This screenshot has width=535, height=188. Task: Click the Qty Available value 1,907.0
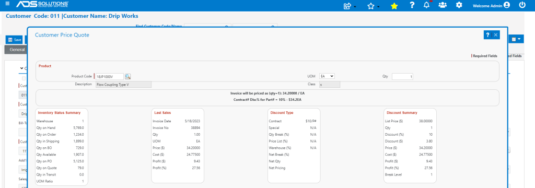pyautogui.click(x=78, y=155)
